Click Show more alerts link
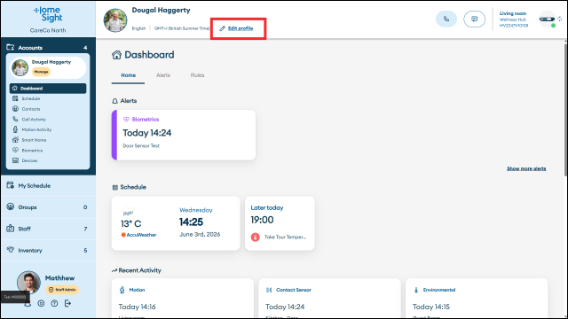 pos(526,168)
